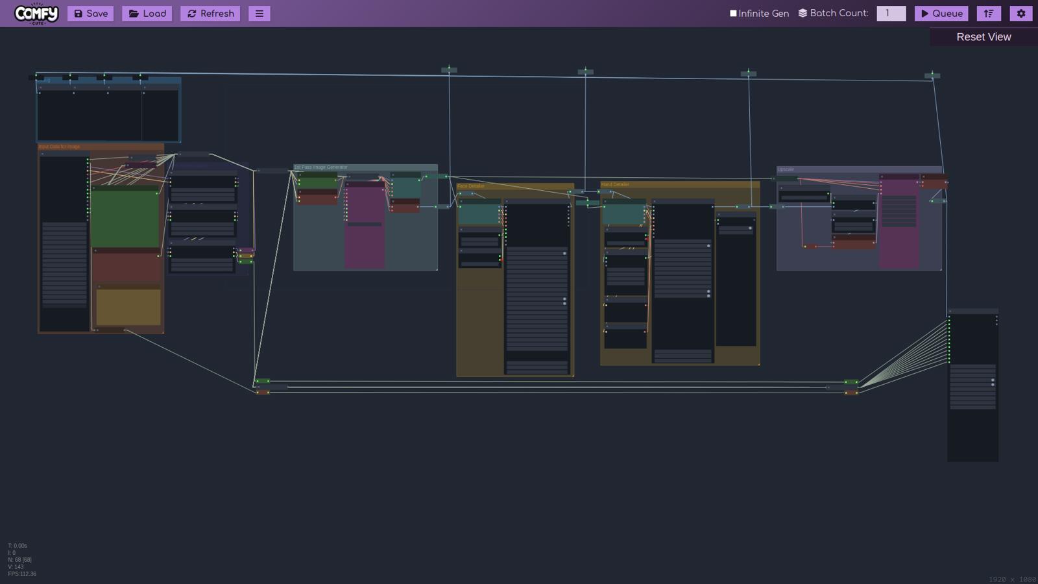Click the FPS:112.36 readout
Viewport: 1038px width, 584px height.
tap(22, 574)
